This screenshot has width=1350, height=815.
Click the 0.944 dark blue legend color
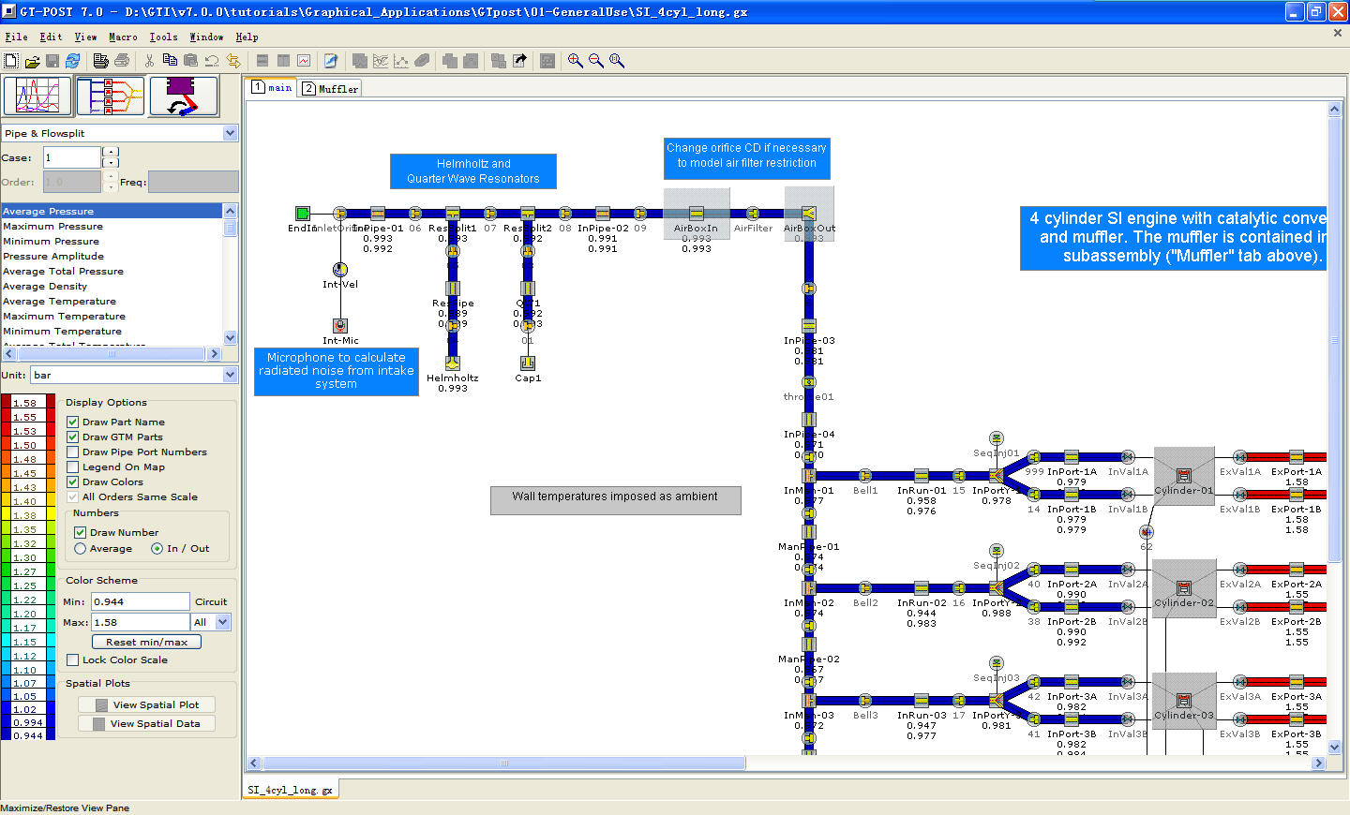pos(28,735)
